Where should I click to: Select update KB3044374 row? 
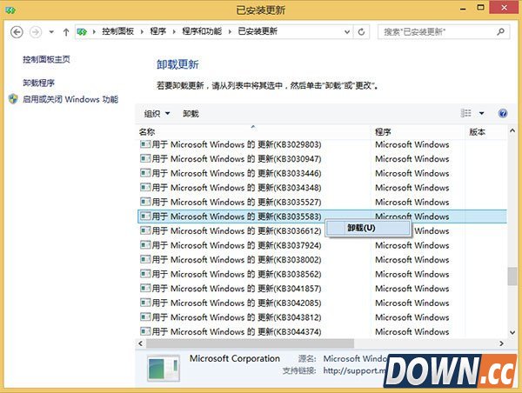tap(322, 331)
